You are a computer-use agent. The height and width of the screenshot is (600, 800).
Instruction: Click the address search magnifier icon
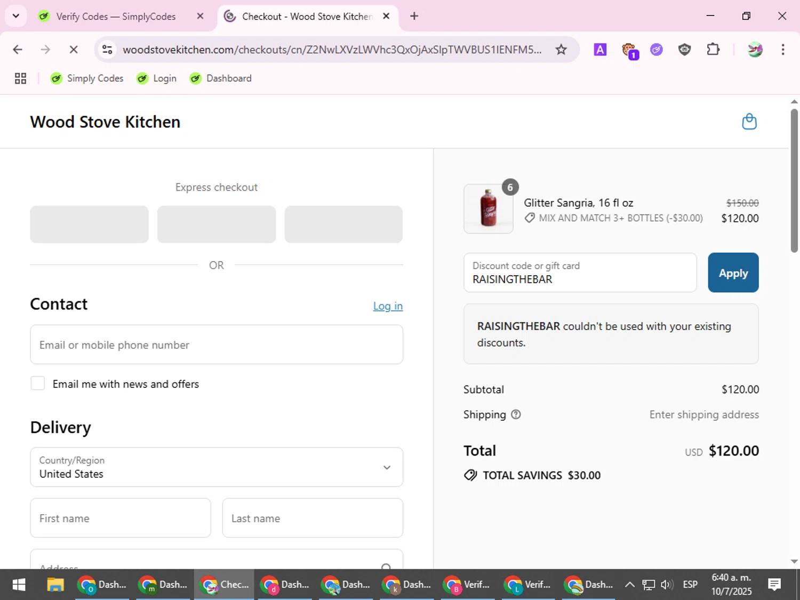point(386,567)
